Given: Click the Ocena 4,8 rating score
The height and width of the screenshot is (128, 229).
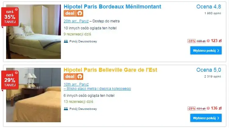Looking at the screenshot, I should (209, 7).
